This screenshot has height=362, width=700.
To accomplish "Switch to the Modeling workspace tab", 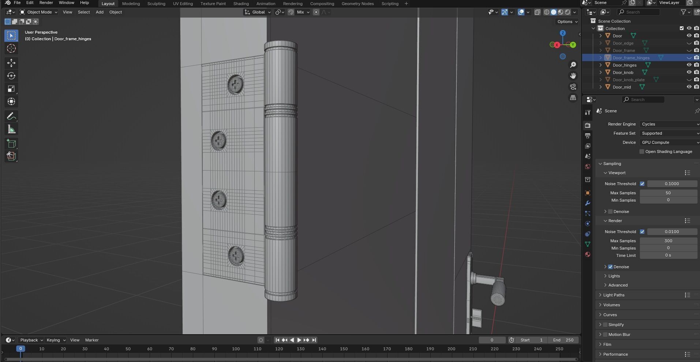I will coord(131,4).
